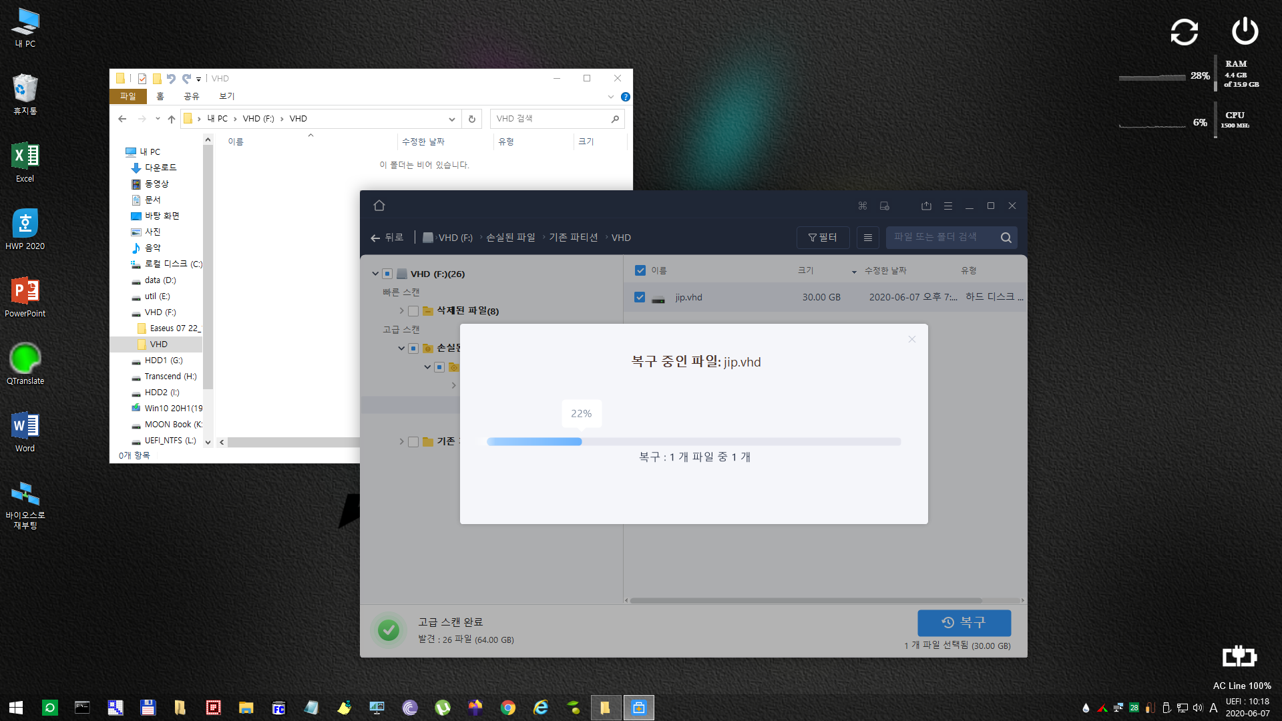
Task: Open command prompt icon in the taskbar
Action: [82, 708]
